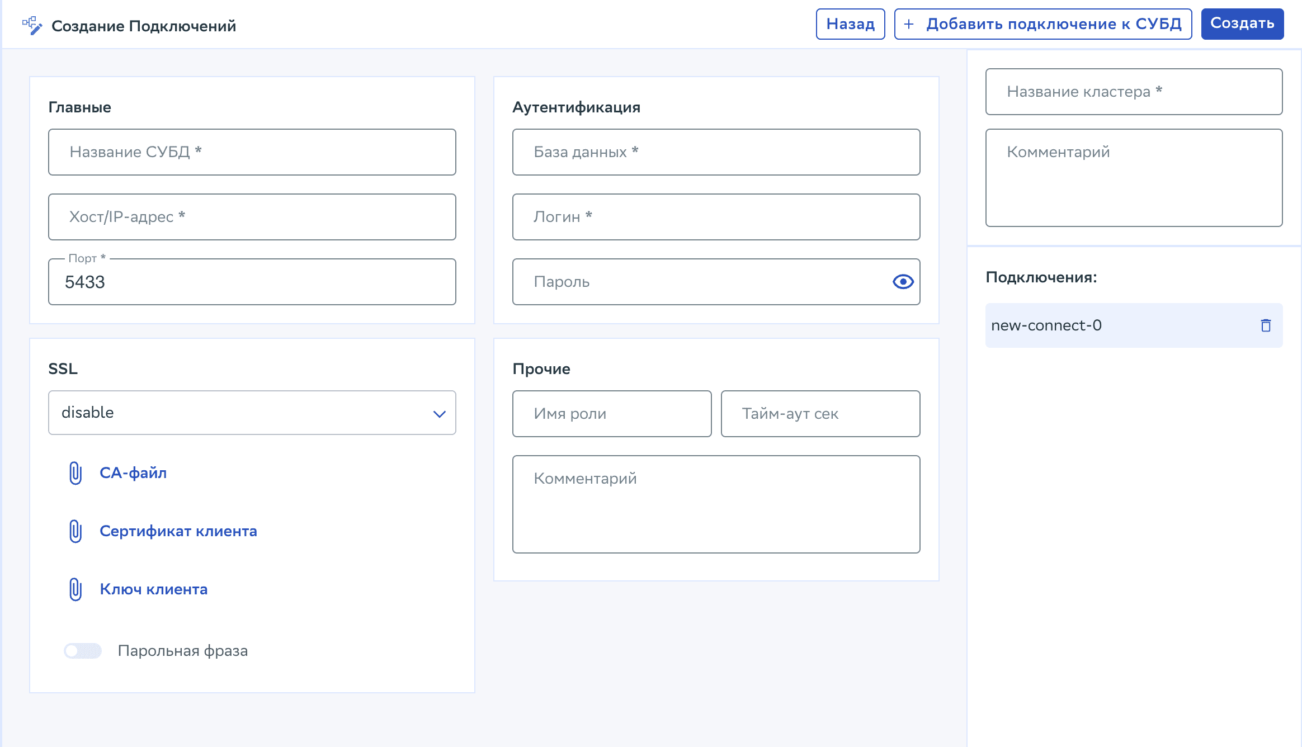Enable the Парольная фраза toggle
Viewport: 1302px width, 747px height.
tap(82, 650)
